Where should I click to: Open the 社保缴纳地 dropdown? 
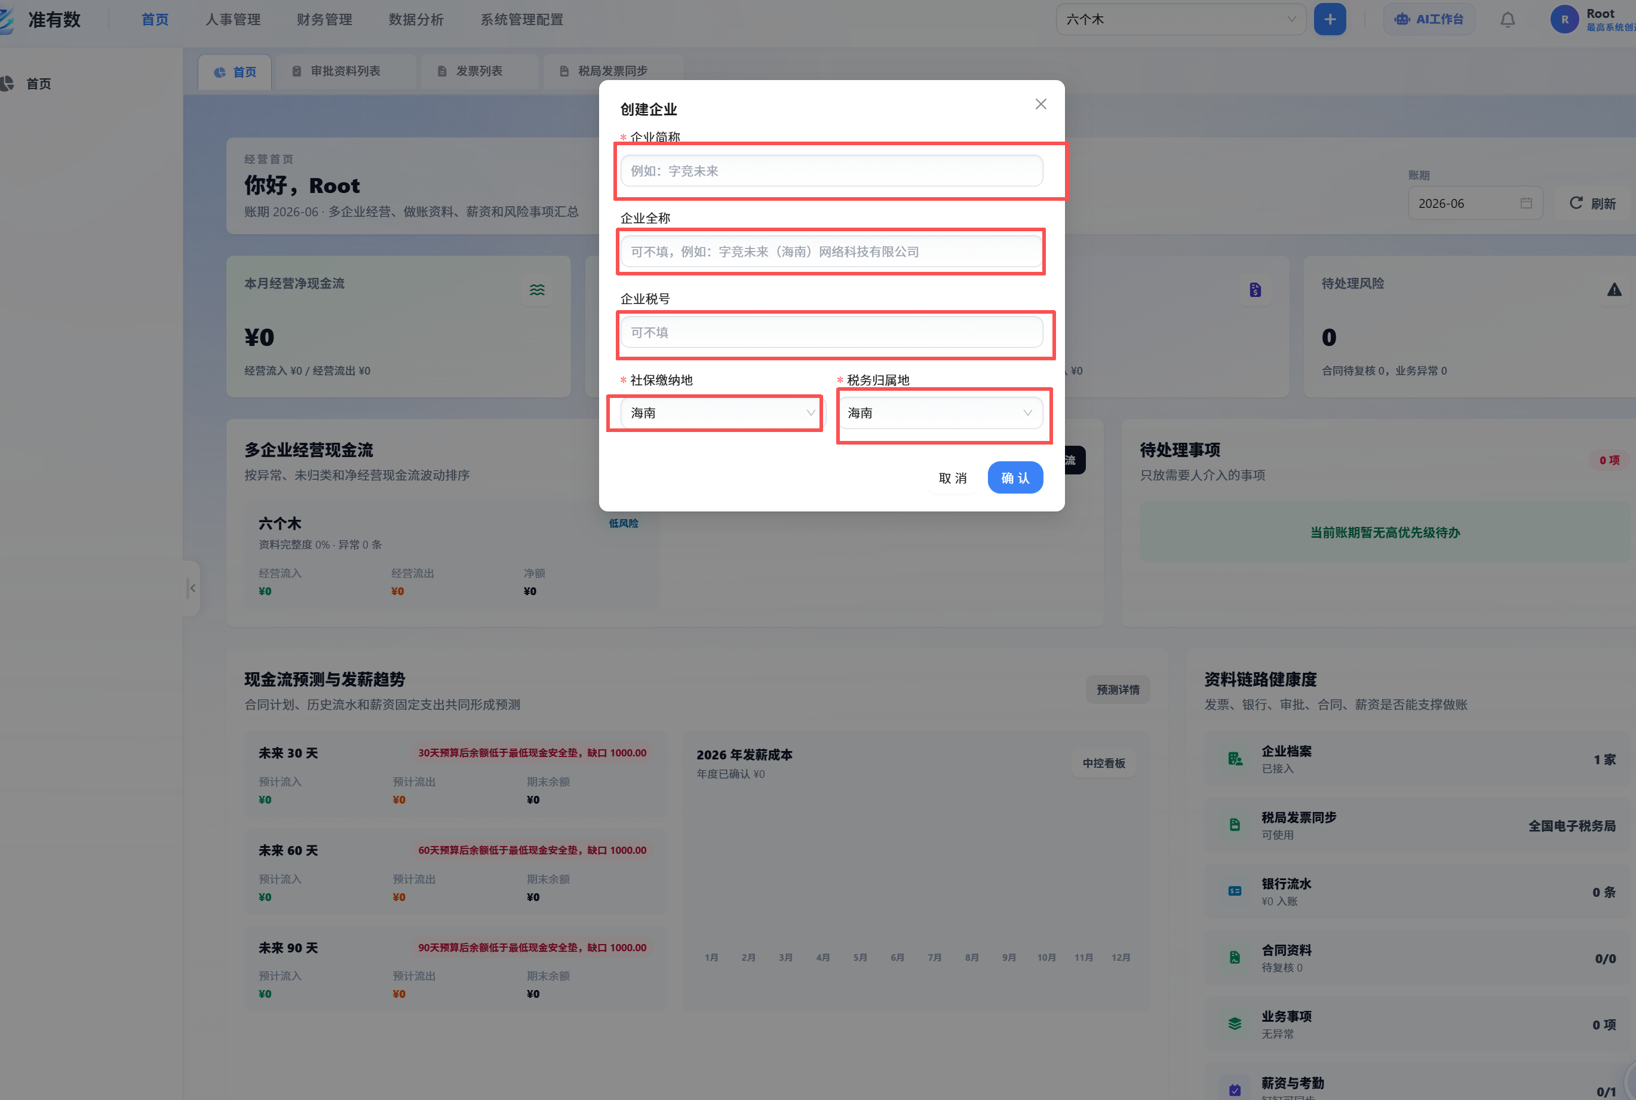pyautogui.click(x=723, y=412)
